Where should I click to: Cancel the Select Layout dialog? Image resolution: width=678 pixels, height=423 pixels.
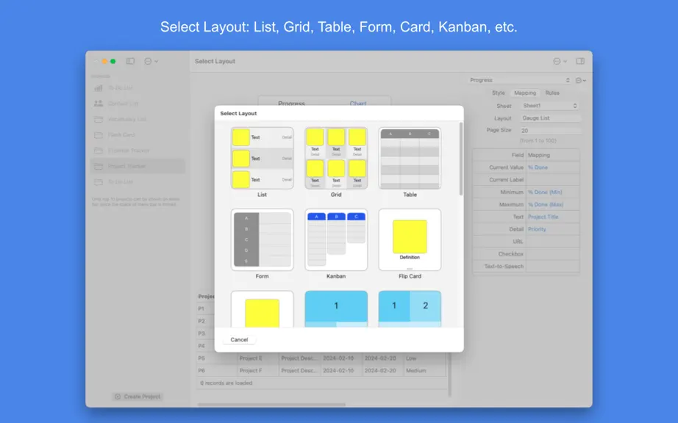click(x=239, y=340)
